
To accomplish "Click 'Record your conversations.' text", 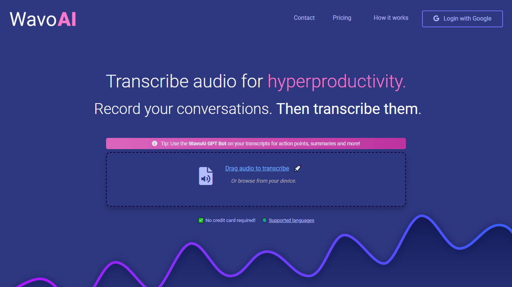I will (183, 109).
